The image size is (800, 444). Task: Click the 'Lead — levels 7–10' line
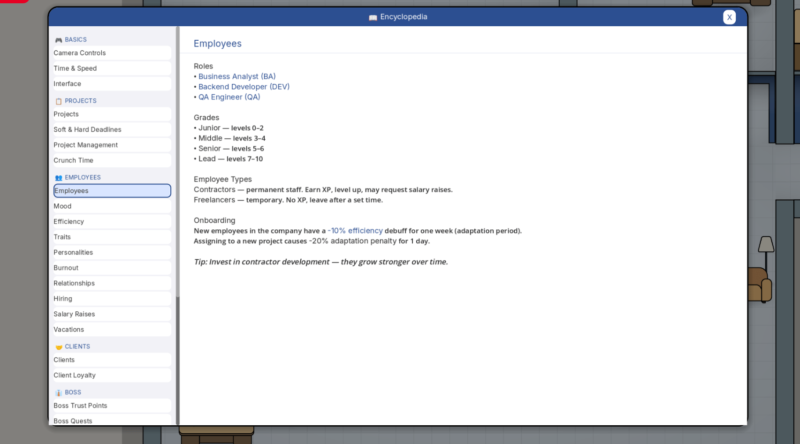[229, 159]
